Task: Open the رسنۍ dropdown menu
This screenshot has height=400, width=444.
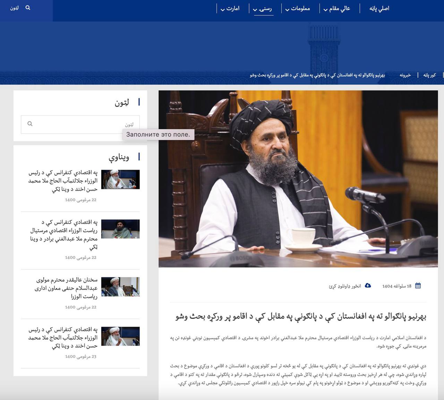Action: pos(263,9)
